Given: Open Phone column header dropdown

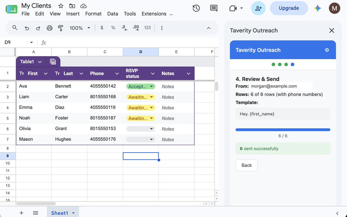Looking at the screenshot, I should coord(117,74).
